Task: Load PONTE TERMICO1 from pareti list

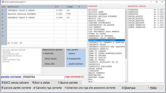Action: 146,25
